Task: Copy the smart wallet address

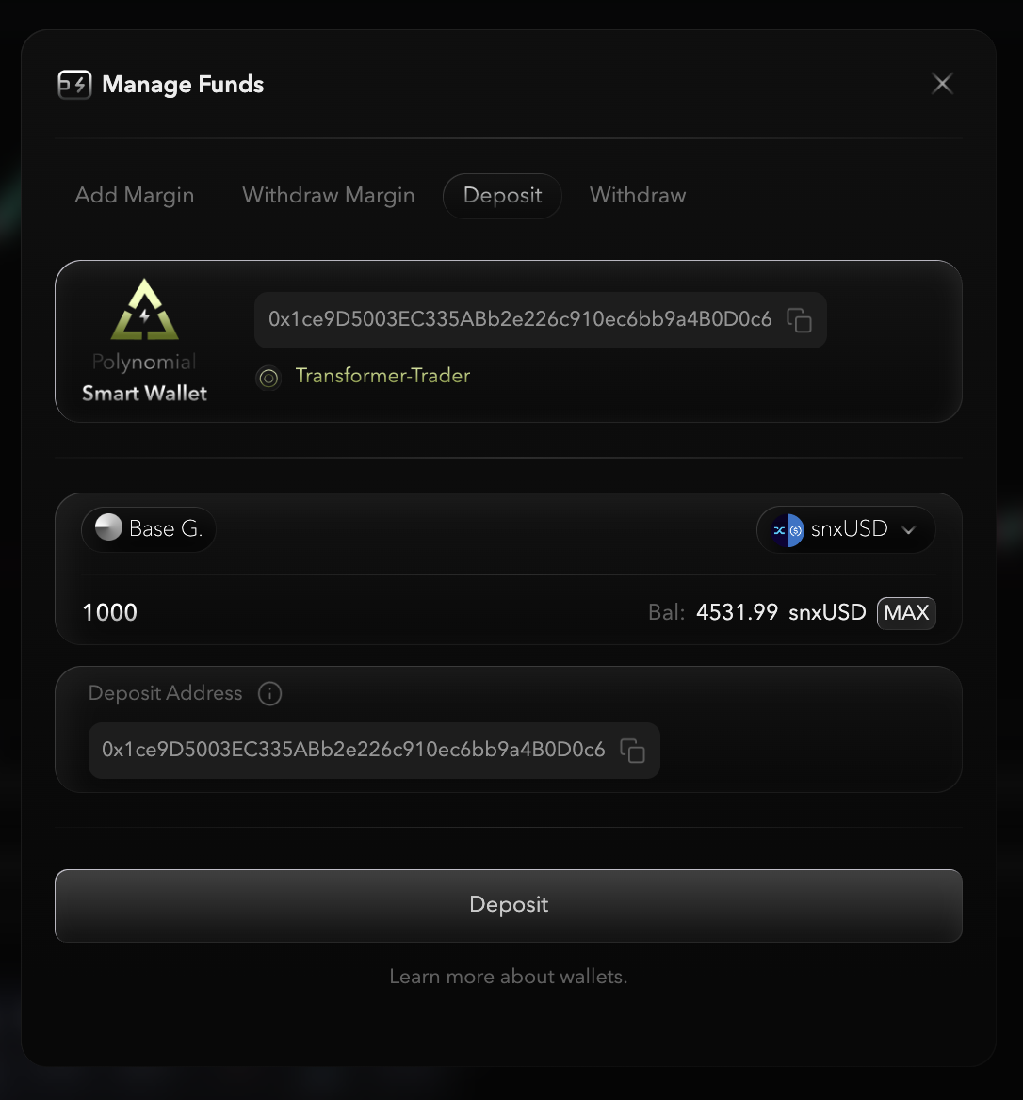Action: (x=799, y=320)
